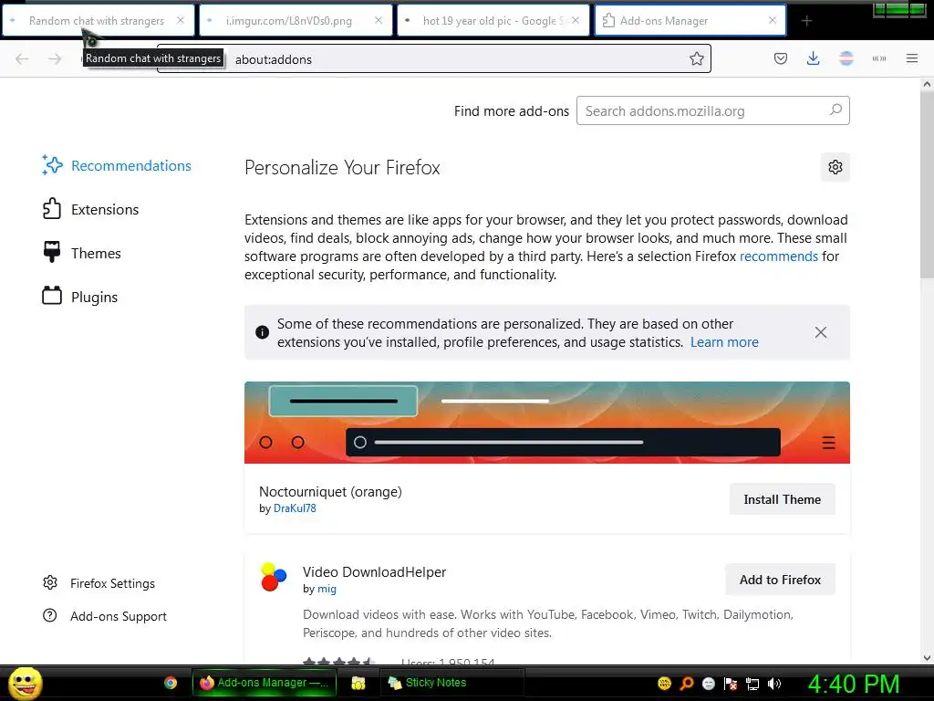
Task: Click the scrollbar down arrow
Action: click(x=927, y=657)
